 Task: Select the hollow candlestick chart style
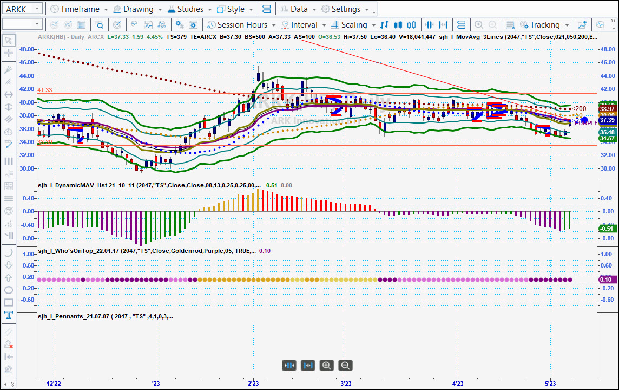411,24
